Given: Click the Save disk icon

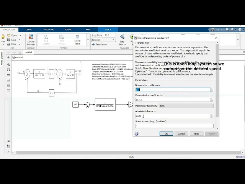Looking at the screenshot, I should 9,40.
